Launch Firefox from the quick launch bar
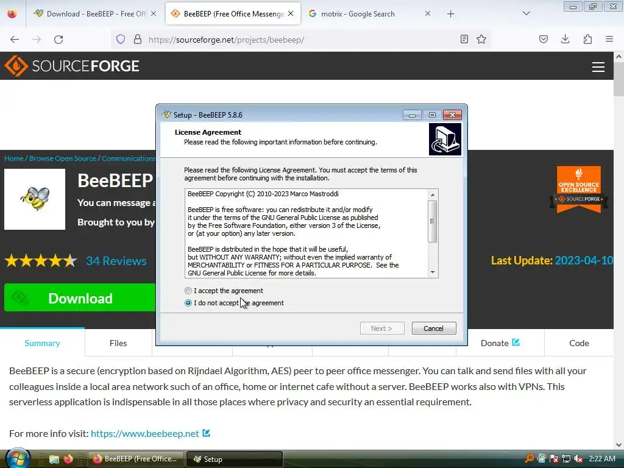 tap(68, 459)
